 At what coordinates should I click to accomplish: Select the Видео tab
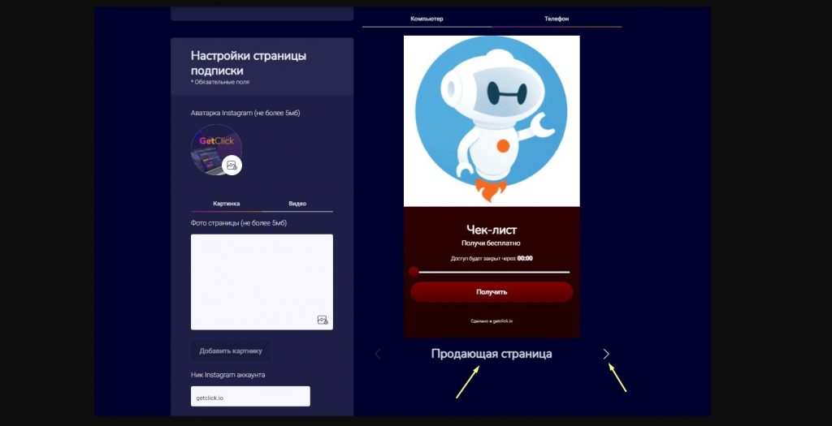click(x=297, y=204)
